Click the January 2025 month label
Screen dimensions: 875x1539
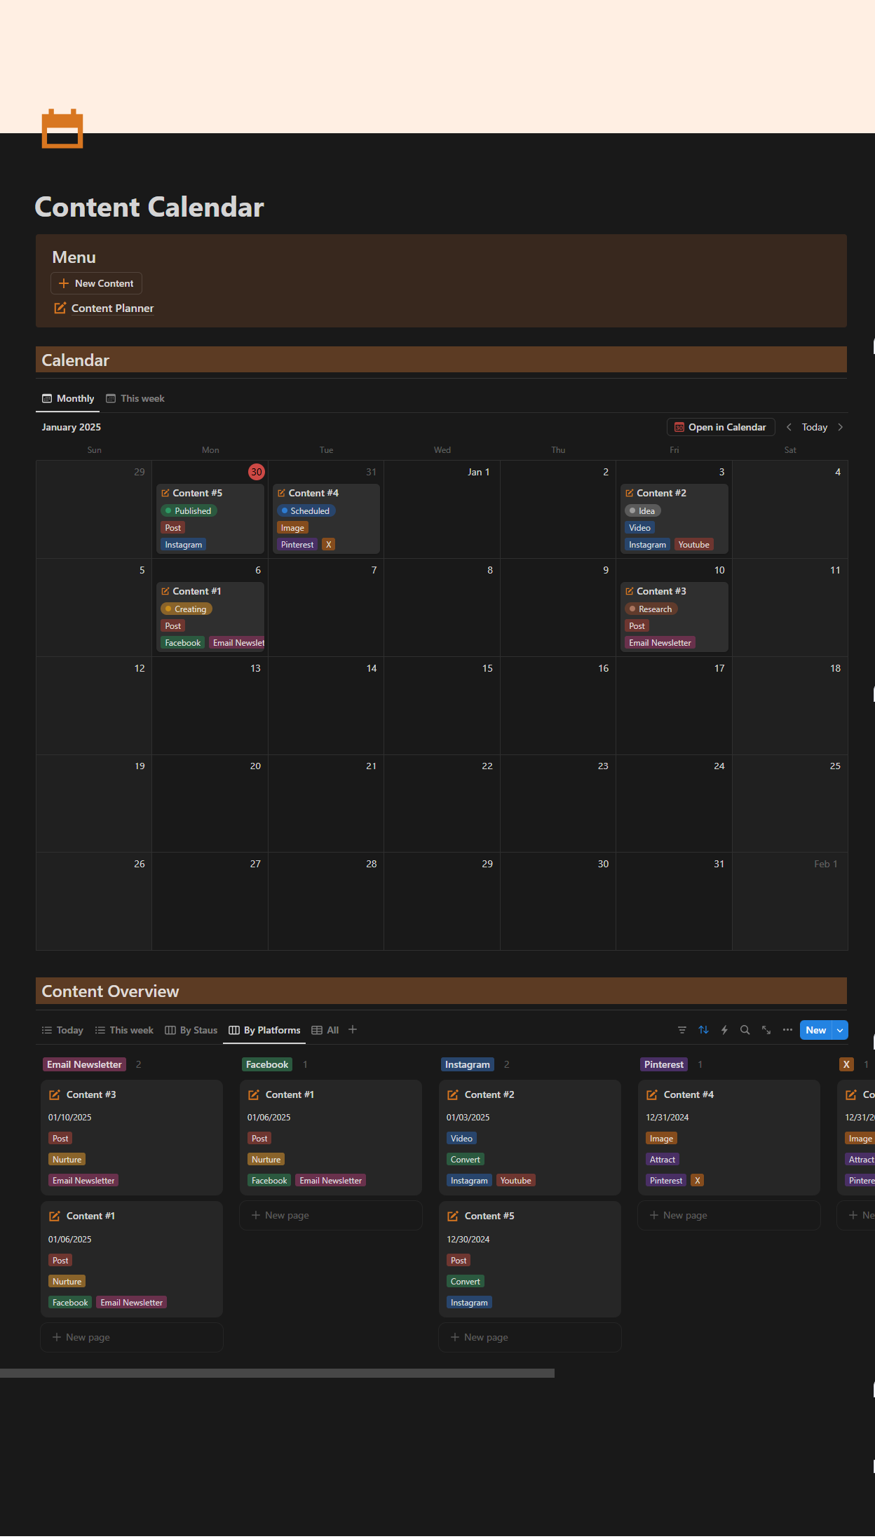(x=72, y=427)
